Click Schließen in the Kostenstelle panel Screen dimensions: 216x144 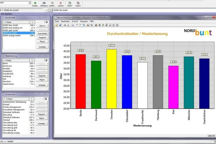42,124
